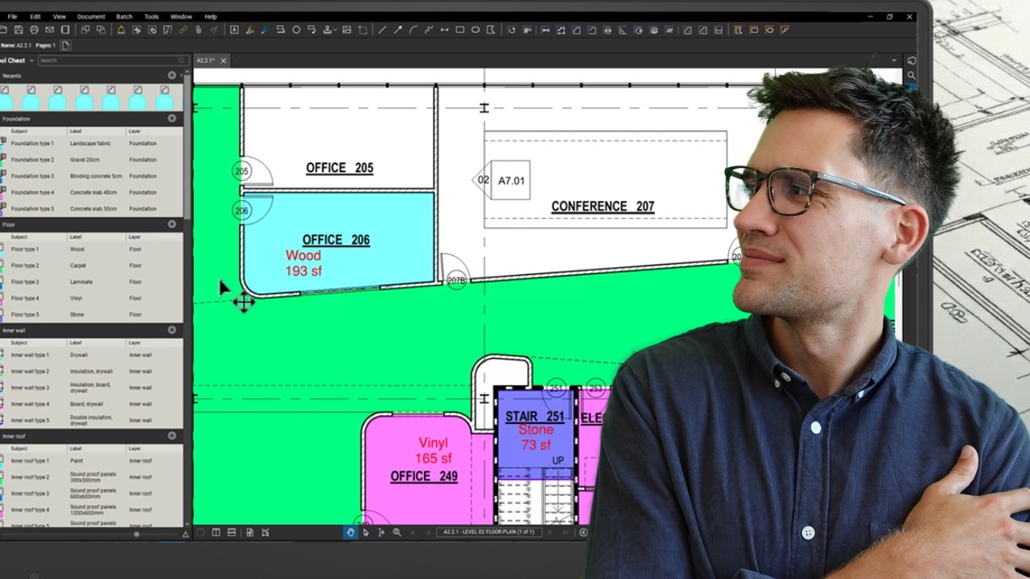Image resolution: width=1030 pixels, height=579 pixels.
Task: Select the Line drawing tool
Action: (x=382, y=30)
